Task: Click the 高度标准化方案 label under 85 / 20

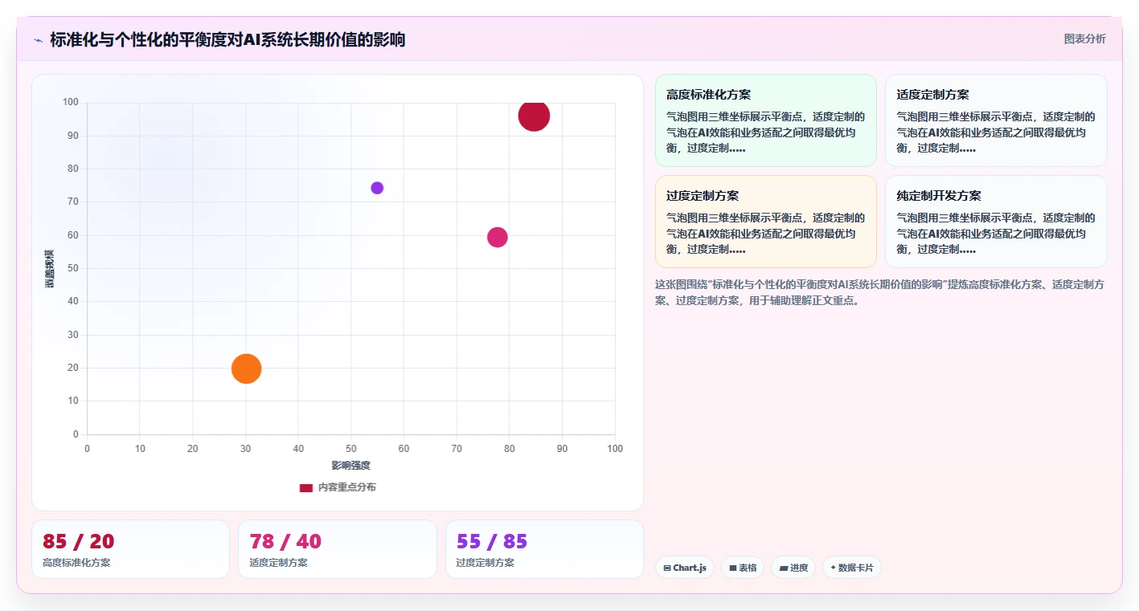Action: [x=76, y=563]
